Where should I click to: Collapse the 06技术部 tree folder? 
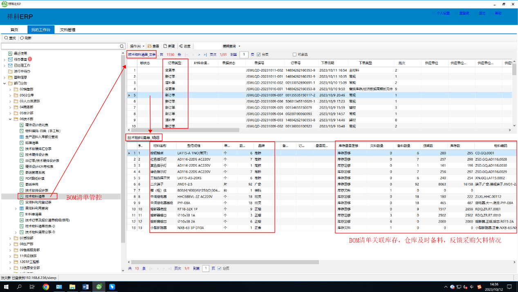pos(11,119)
